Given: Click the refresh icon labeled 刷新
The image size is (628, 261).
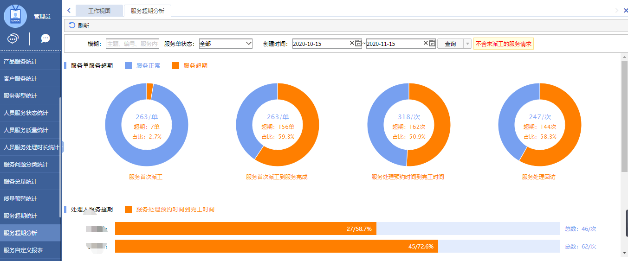Looking at the screenshot, I should click(72, 25).
